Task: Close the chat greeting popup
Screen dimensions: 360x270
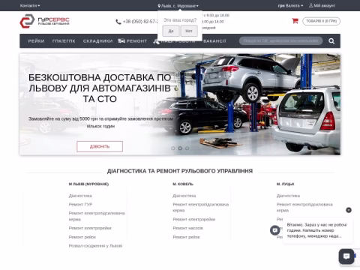Action: coord(349,210)
